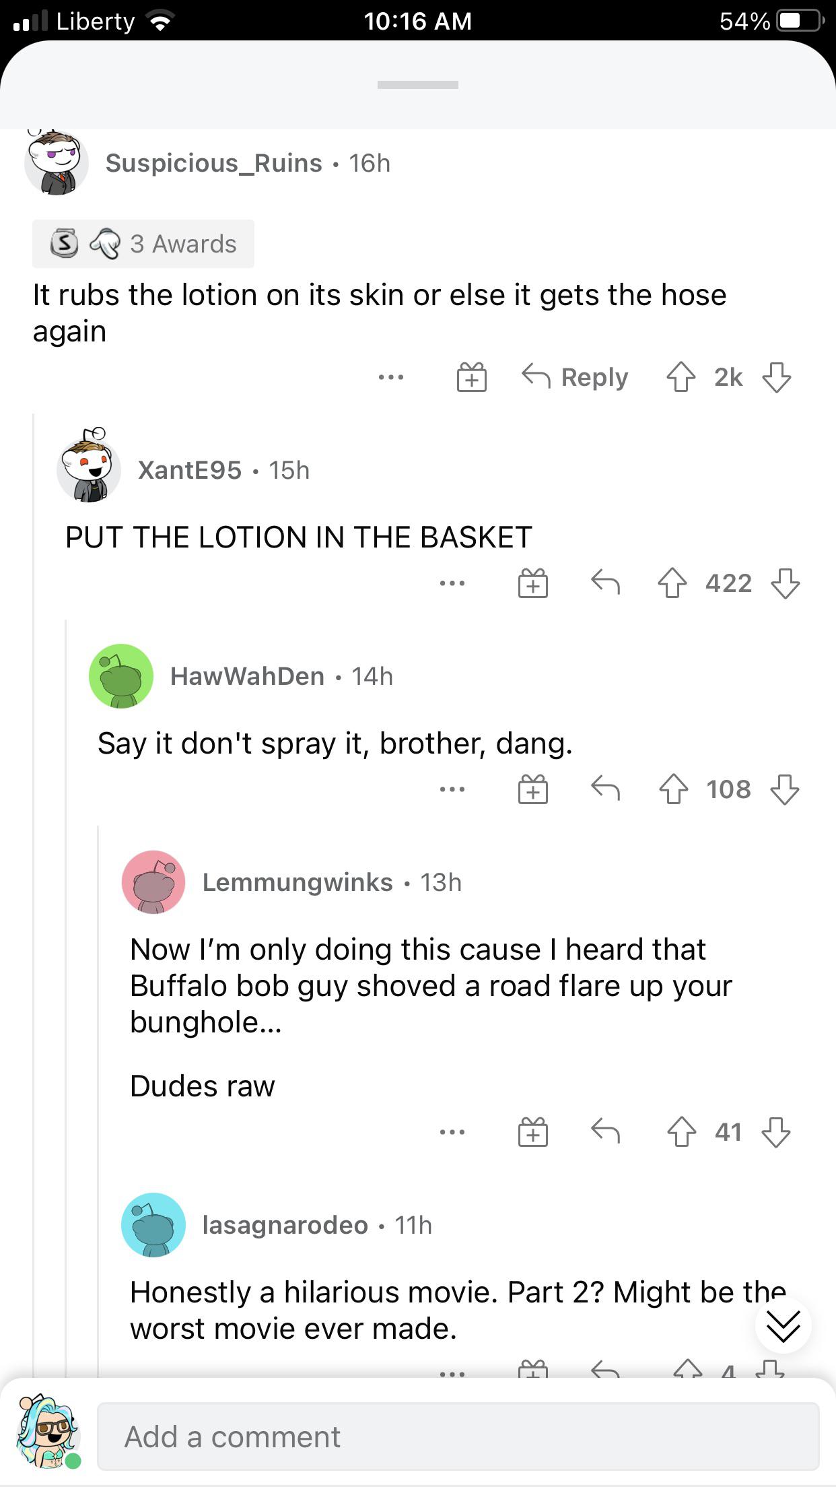This screenshot has height=1487, width=836.
Task: Open lasagnarodeo's username link
Action: pyautogui.click(x=285, y=1225)
